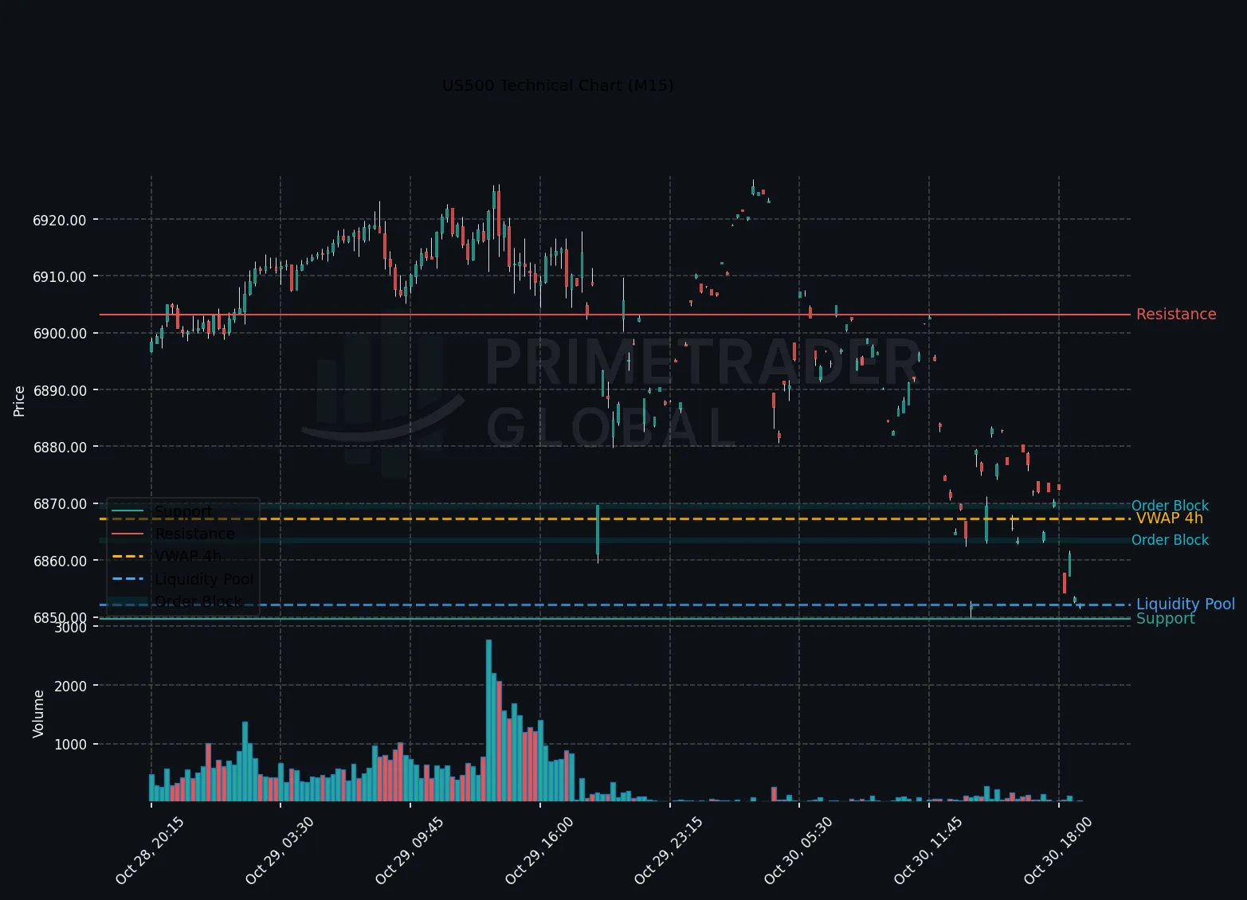
Task: Click the green Support line sample in the legend
Action: click(127, 511)
